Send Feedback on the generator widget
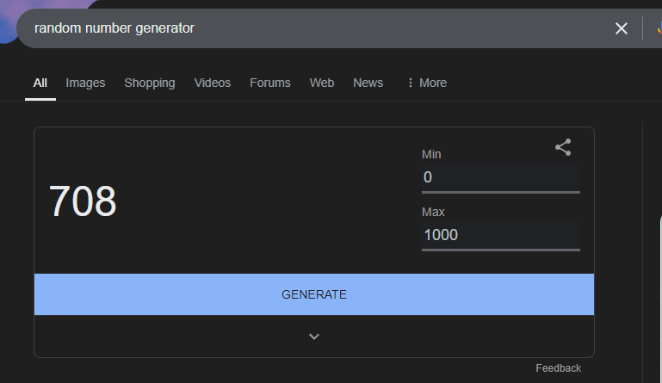The image size is (662, 383). coord(558,368)
